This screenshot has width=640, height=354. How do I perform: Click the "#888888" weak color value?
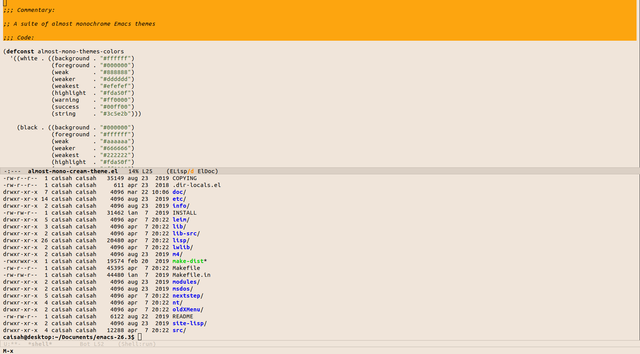[x=116, y=72]
